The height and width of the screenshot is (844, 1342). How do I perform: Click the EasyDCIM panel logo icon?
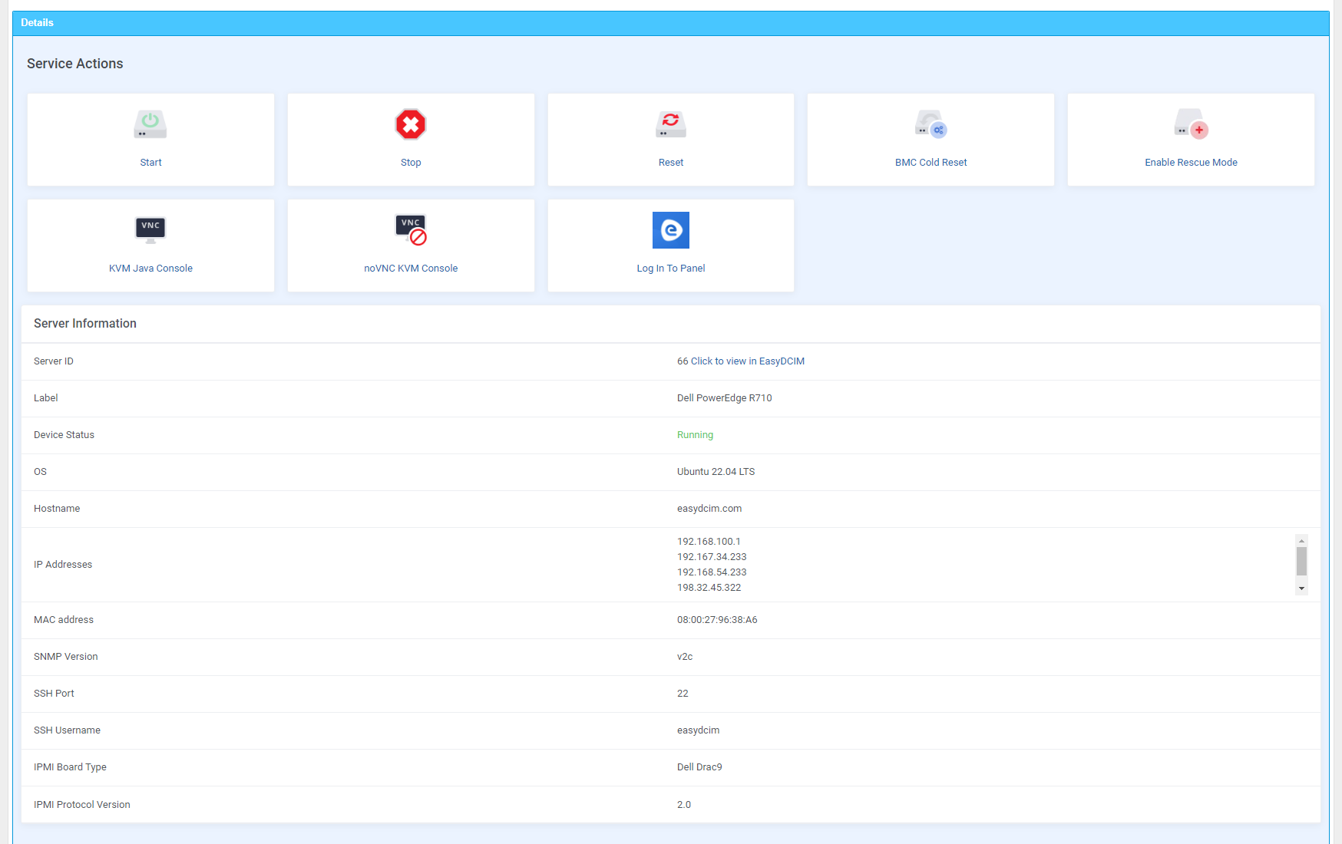point(670,230)
